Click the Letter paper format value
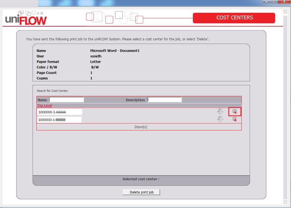The image size is (291, 208). (x=96, y=62)
